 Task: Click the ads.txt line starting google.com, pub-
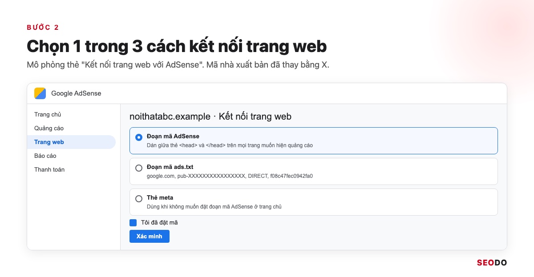pyautogui.click(x=230, y=176)
